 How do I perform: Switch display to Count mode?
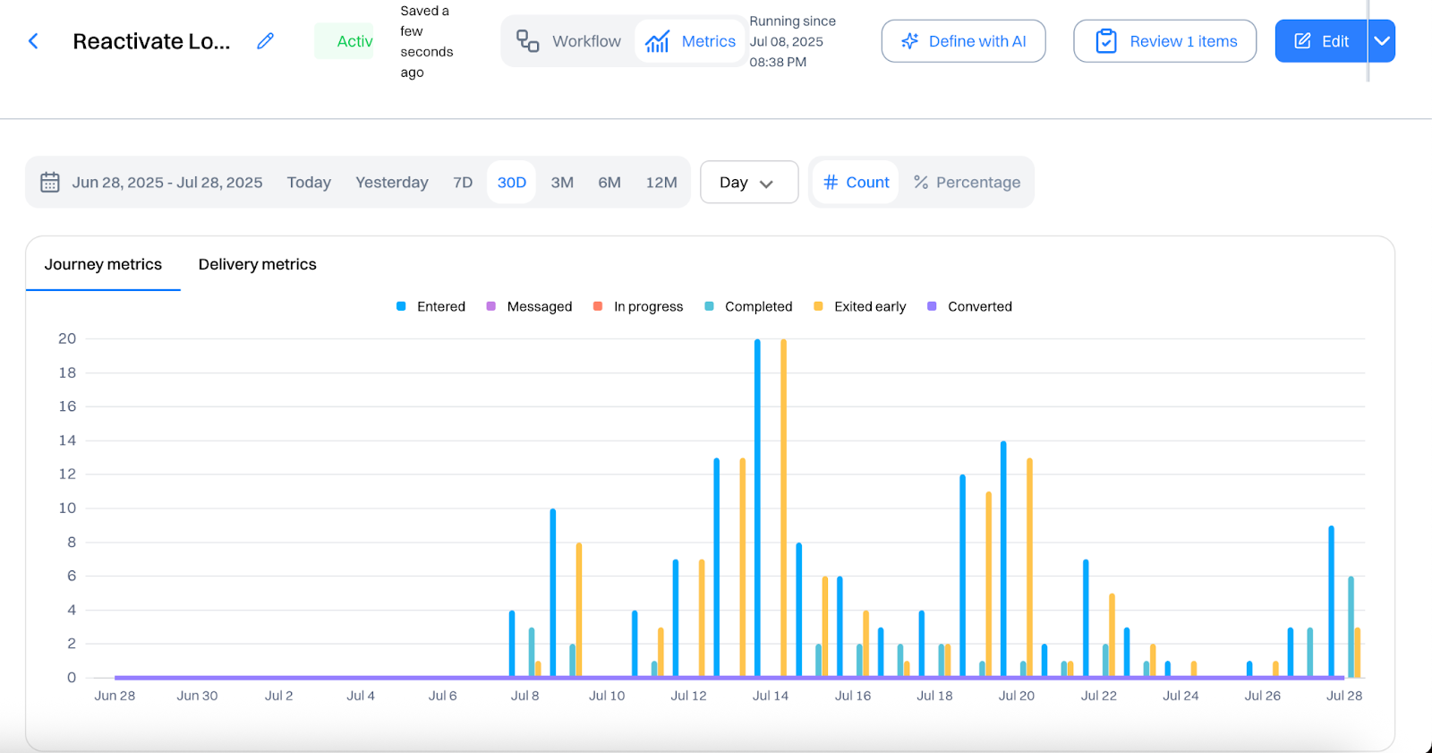pyautogui.click(x=856, y=183)
